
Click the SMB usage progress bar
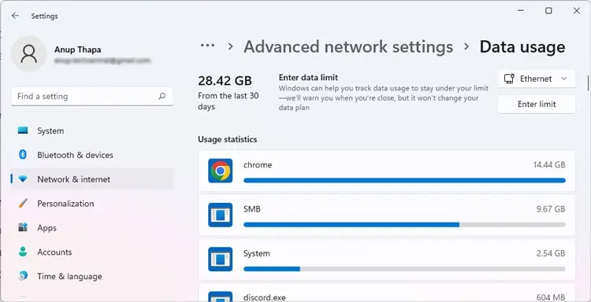pyautogui.click(x=404, y=224)
